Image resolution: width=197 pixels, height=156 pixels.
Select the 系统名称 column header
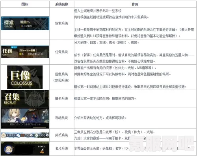(x=61, y=4)
